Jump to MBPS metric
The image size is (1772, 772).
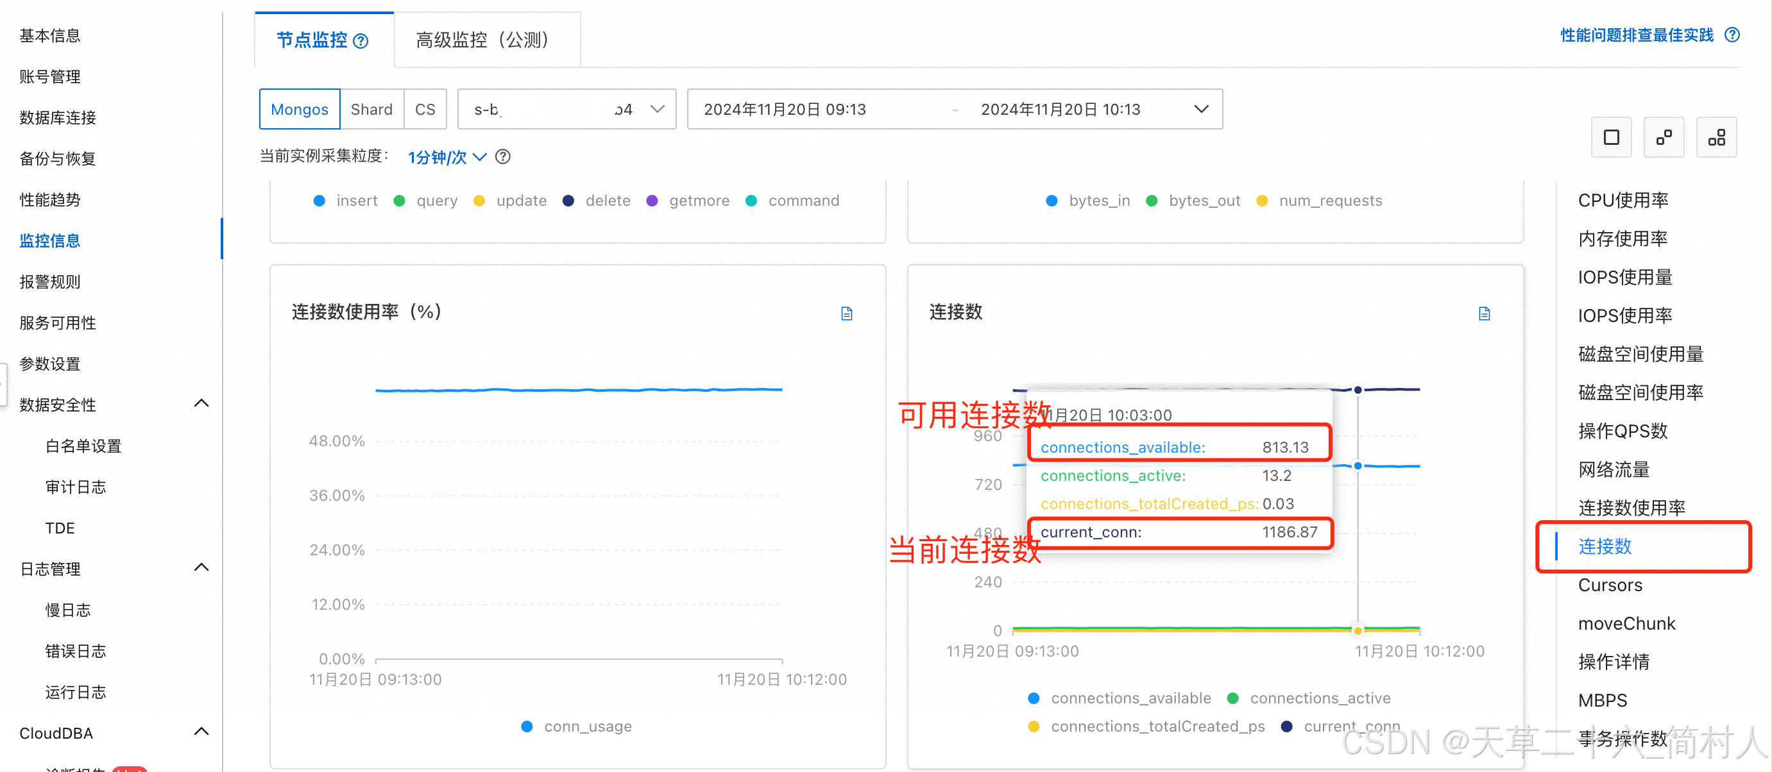point(1602,700)
